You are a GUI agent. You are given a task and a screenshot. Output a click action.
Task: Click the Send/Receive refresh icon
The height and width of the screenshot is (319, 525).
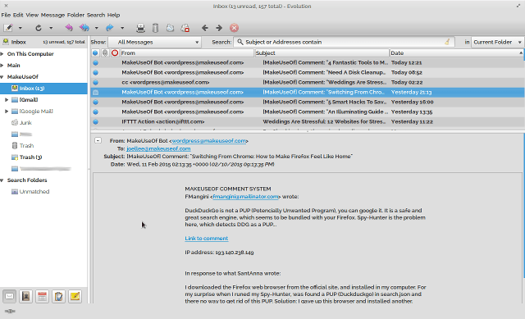coord(39,28)
